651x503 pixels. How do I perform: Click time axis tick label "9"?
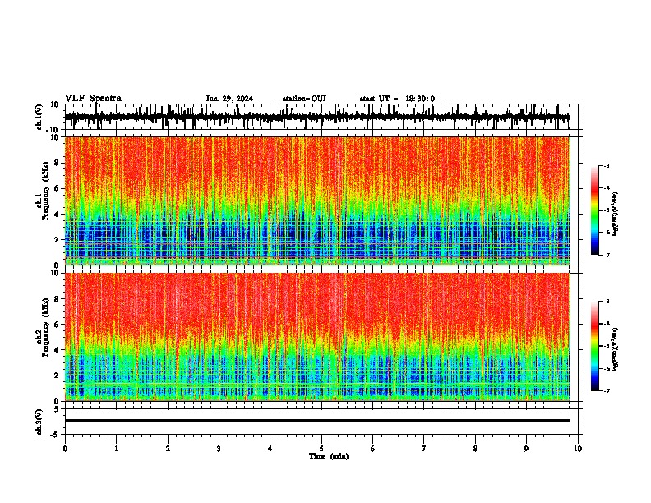526,449
